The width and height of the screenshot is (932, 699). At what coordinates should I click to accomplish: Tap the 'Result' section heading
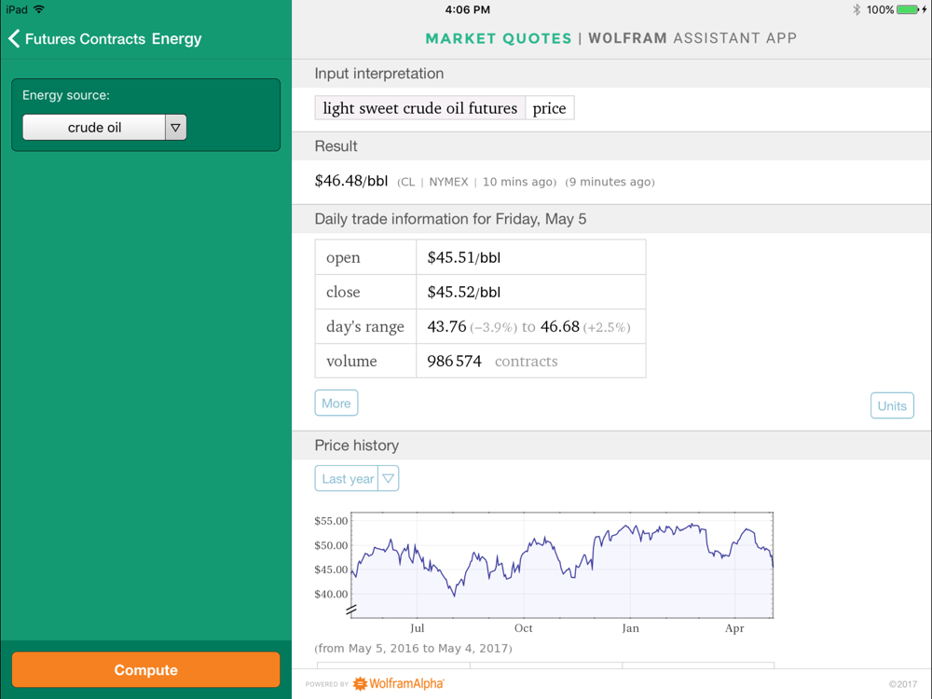click(336, 146)
